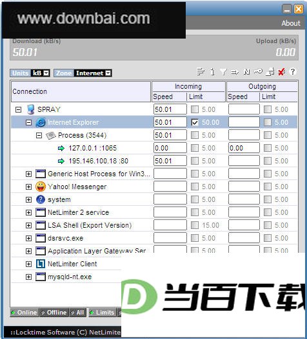Click the funnel filter icon
The width and height of the screenshot is (307, 339).
(x=223, y=71)
